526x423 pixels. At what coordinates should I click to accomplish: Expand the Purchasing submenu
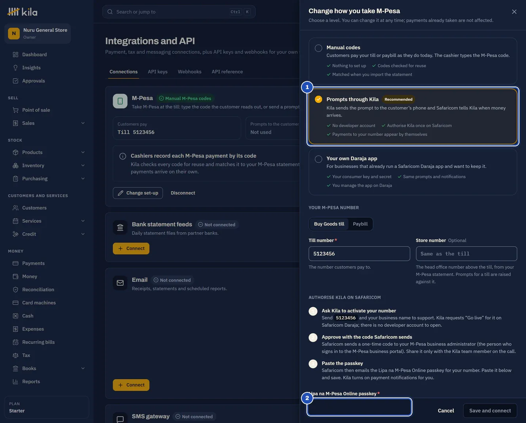pos(83,178)
